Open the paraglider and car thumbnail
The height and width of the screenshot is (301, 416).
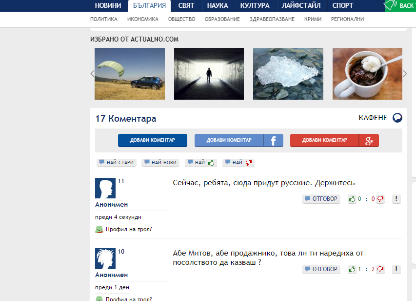pyautogui.click(x=130, y=74)
